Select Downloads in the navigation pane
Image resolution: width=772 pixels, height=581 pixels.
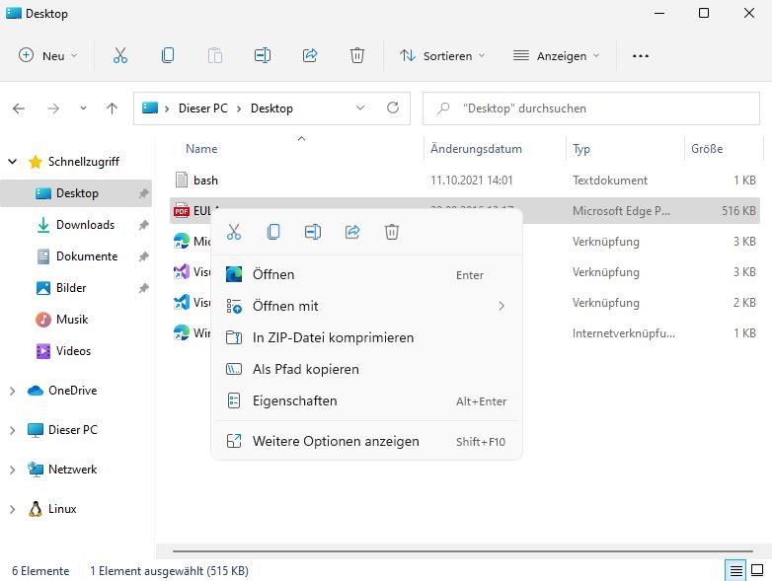(85, 225)
